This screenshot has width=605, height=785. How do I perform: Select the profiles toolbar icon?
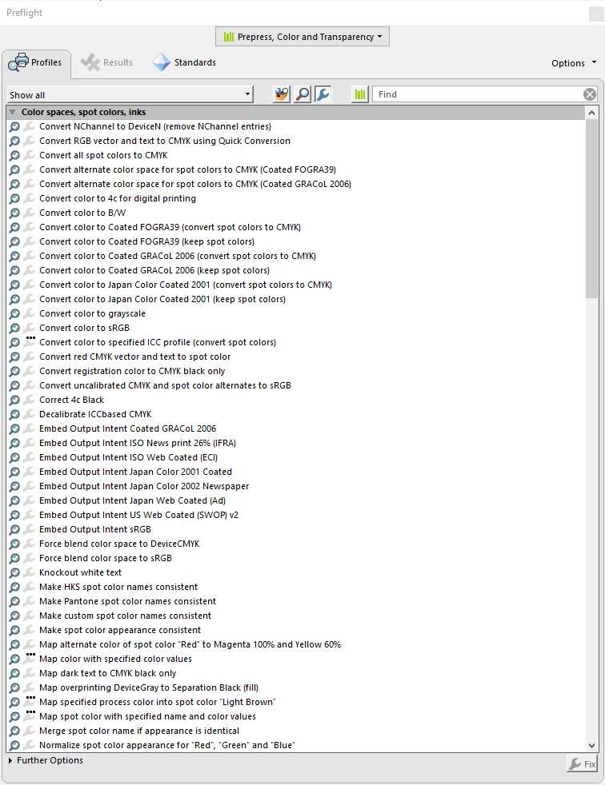pos(282,94)
